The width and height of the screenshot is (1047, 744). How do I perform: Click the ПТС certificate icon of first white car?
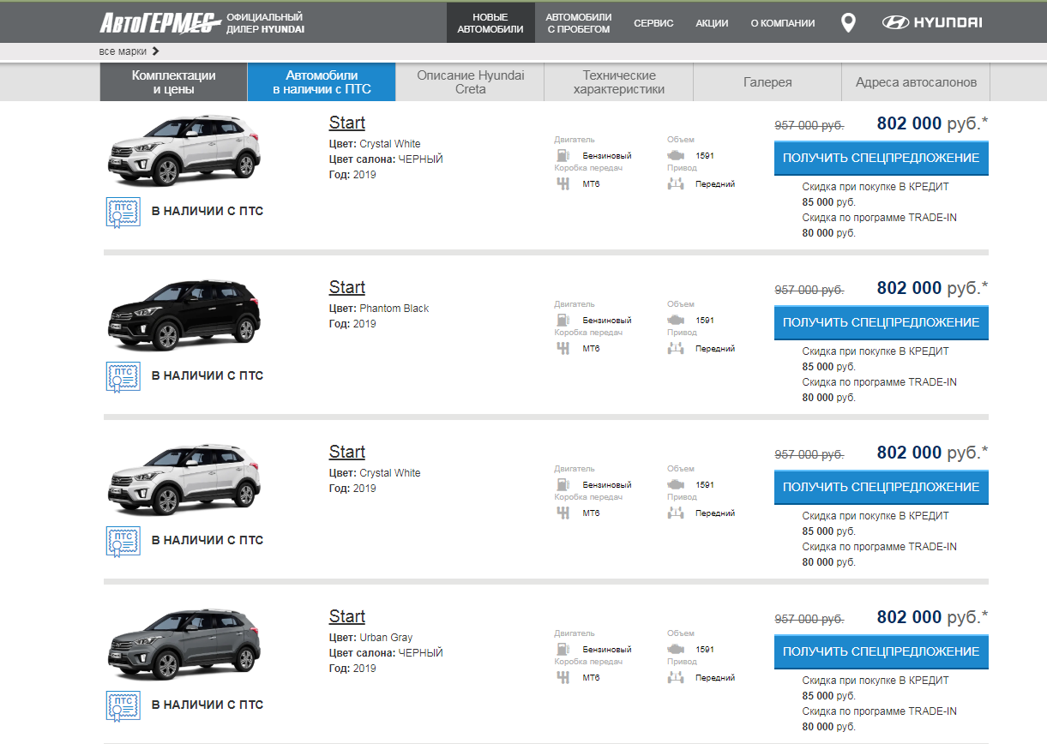123,212
